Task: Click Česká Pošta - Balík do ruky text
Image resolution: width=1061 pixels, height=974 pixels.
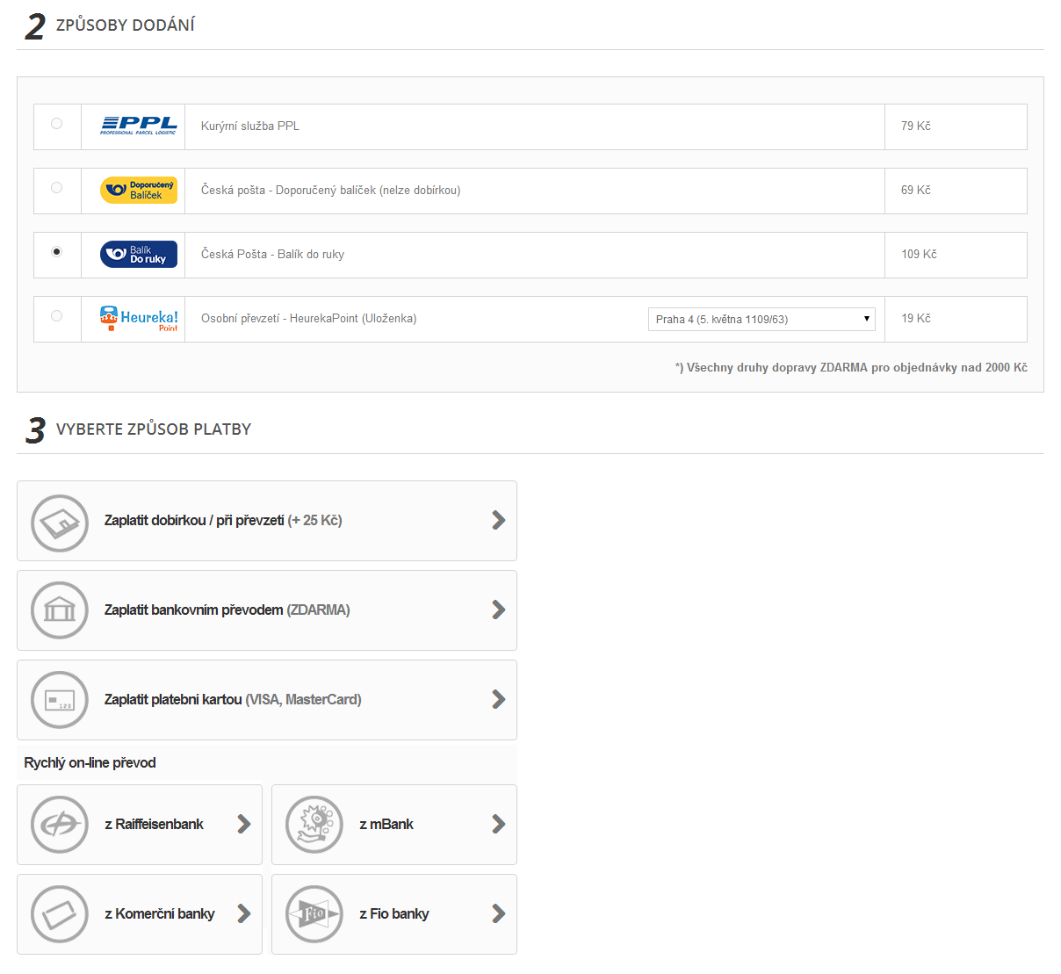Action: 272,255
